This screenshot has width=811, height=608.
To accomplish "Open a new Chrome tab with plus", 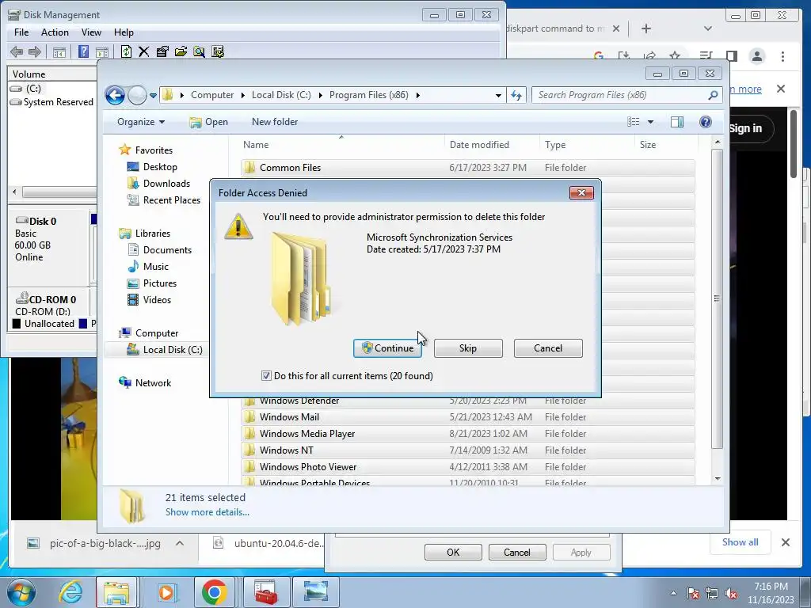I will pyautogui.click(x=646, y=28).
